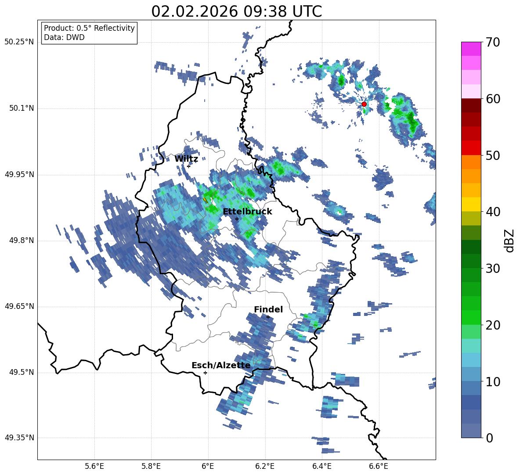This screenshot has height=475, width=520.
Task: Click the 5.6°E longitude label
Action: click(94, 466)
